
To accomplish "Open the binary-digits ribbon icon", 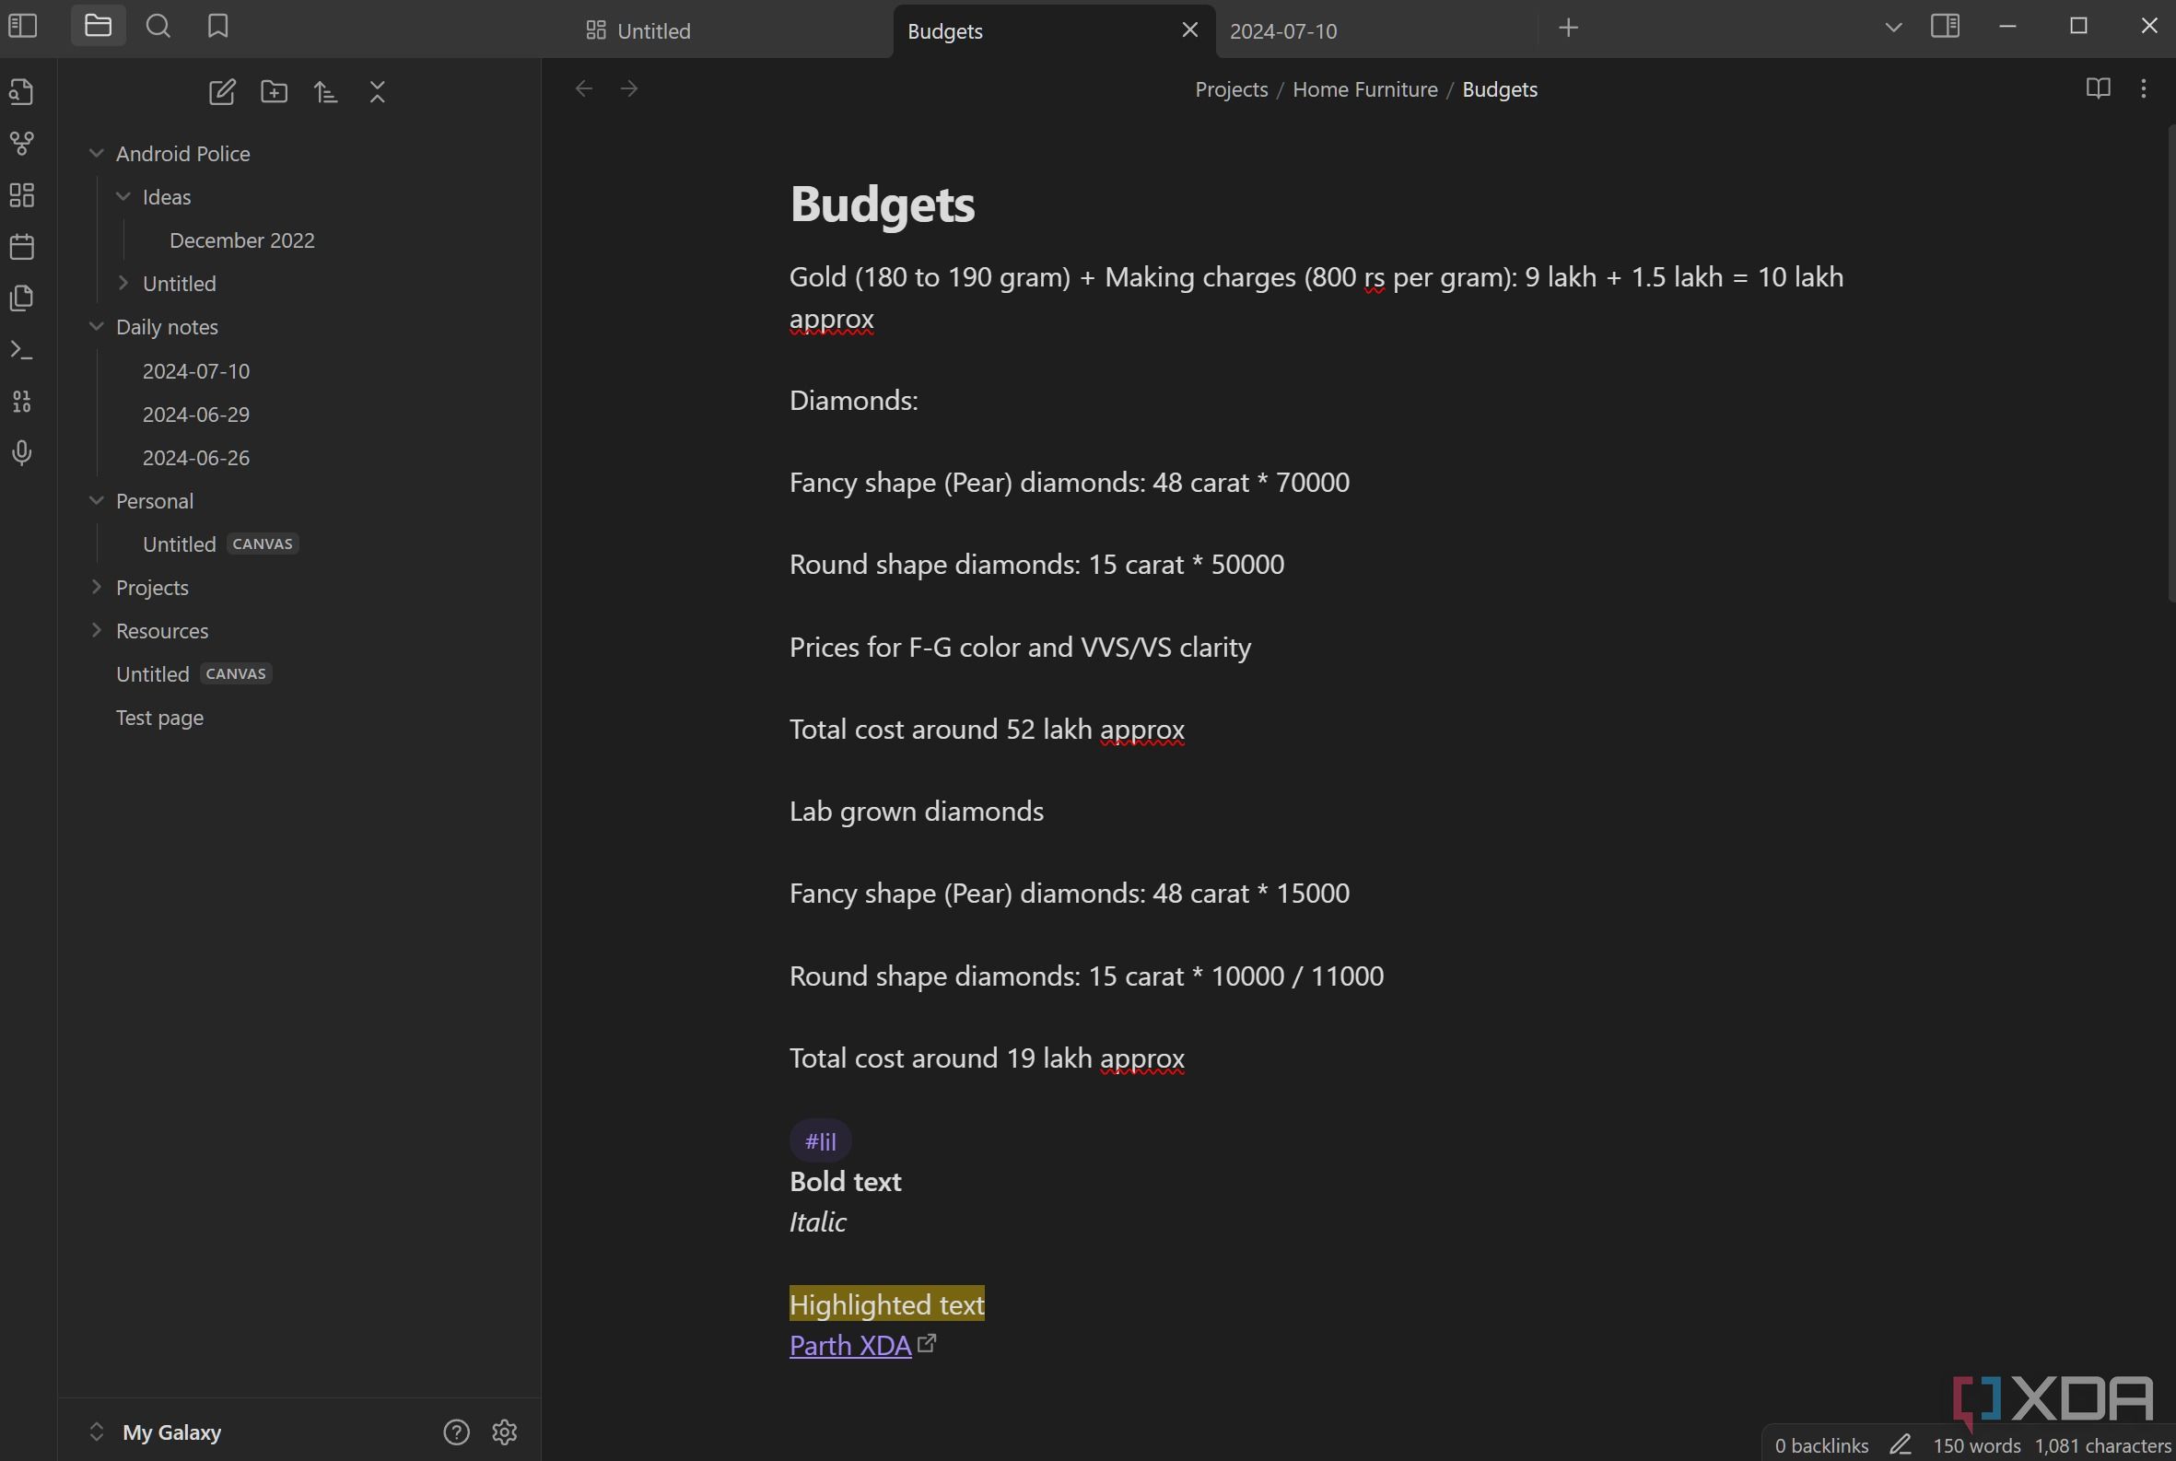I will tap(22, 402).
